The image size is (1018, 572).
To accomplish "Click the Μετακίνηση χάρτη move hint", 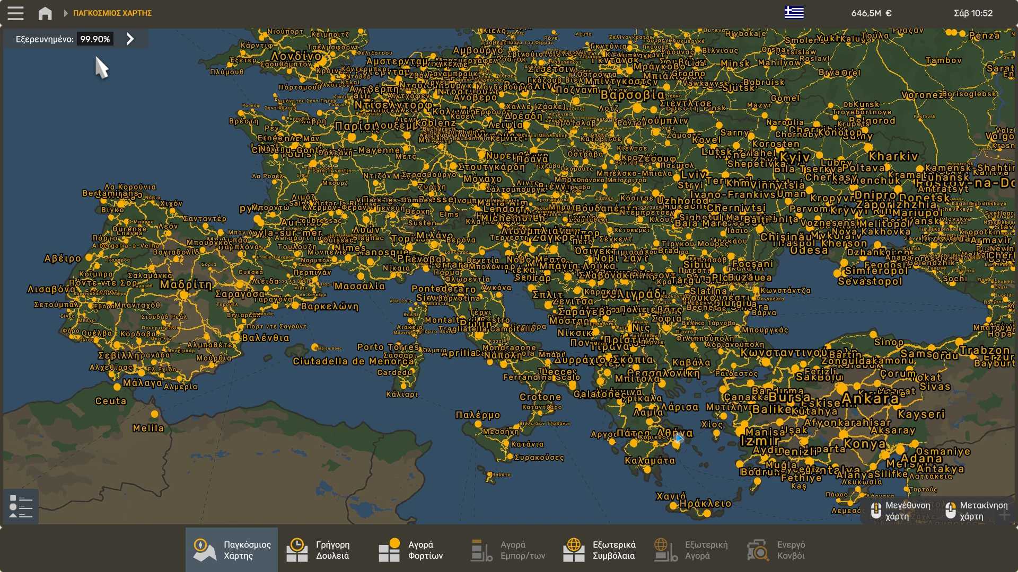I will (976, 511).
